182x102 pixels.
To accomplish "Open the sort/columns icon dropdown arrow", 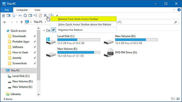I will click(53, 15).
